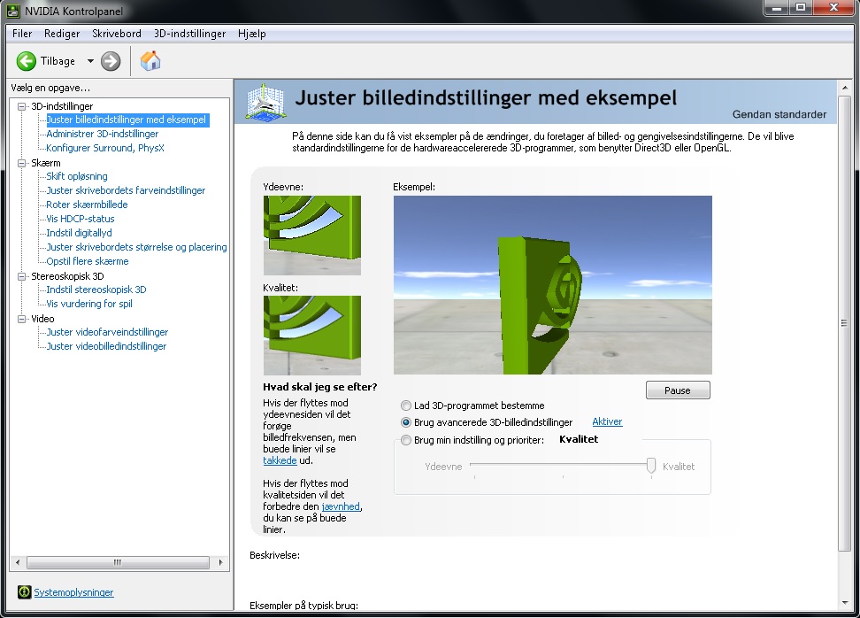Click the Pause button
Screen dimensions: 860x618
(678, 390)
